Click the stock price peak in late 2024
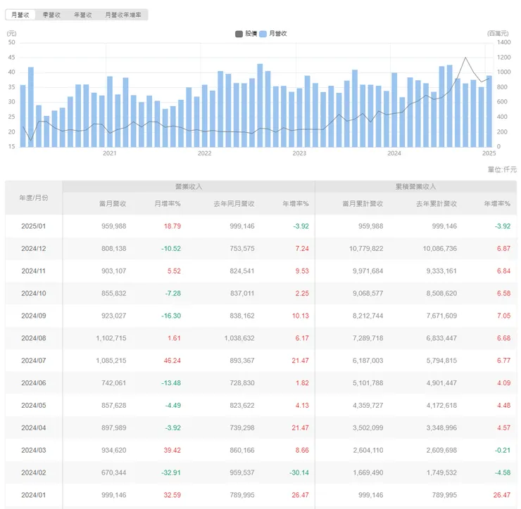521x509 pixels. 465,58
